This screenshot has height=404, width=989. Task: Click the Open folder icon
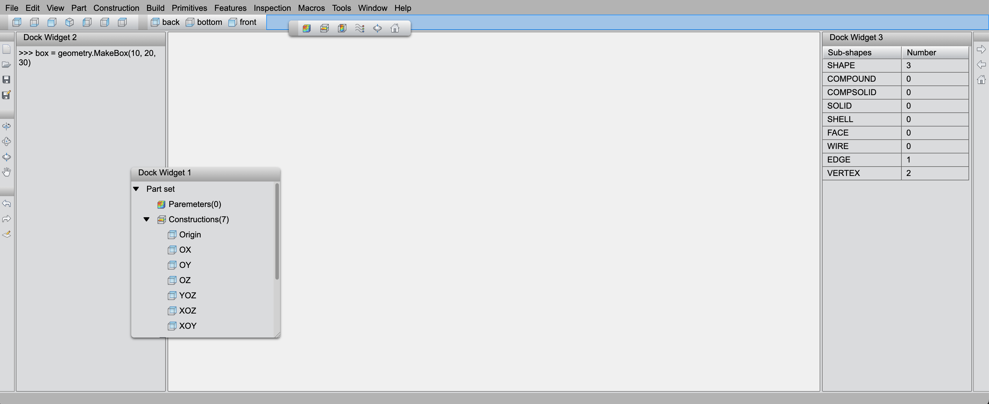pos(6,64)
